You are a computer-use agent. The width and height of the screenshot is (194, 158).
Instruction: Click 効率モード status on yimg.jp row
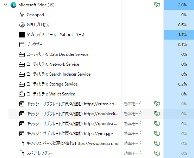(x=132, y=134)
